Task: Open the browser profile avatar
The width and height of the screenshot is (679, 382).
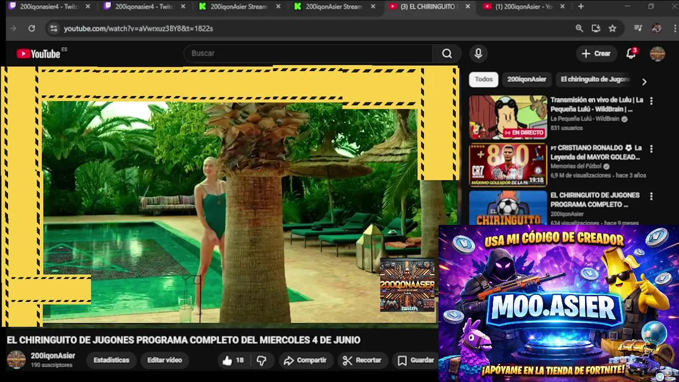Action: (x=657, y=29)
